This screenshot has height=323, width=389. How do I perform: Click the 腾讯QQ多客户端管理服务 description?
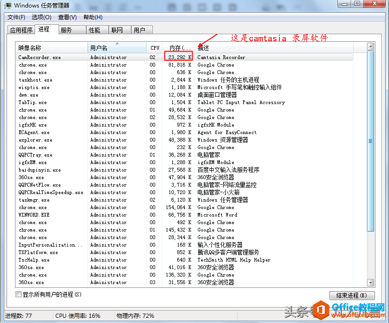click(x=228, y=252)
